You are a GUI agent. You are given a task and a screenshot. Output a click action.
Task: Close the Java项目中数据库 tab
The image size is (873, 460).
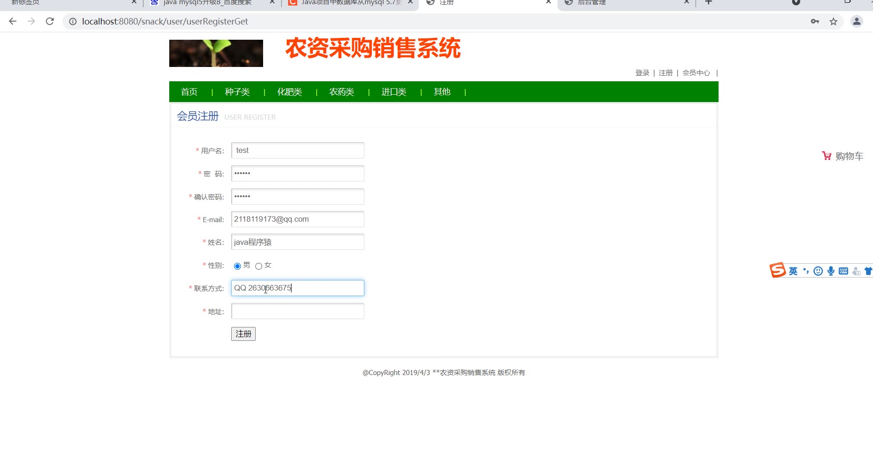[x=410, y=2]
